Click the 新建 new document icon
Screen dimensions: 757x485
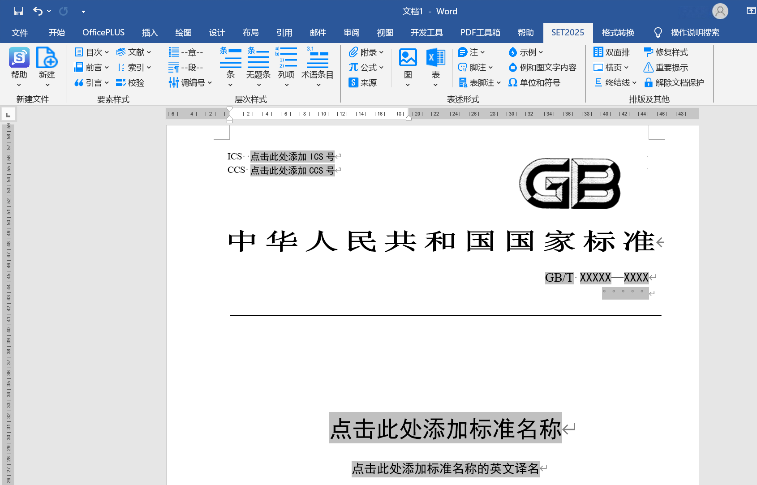point(47,58)
